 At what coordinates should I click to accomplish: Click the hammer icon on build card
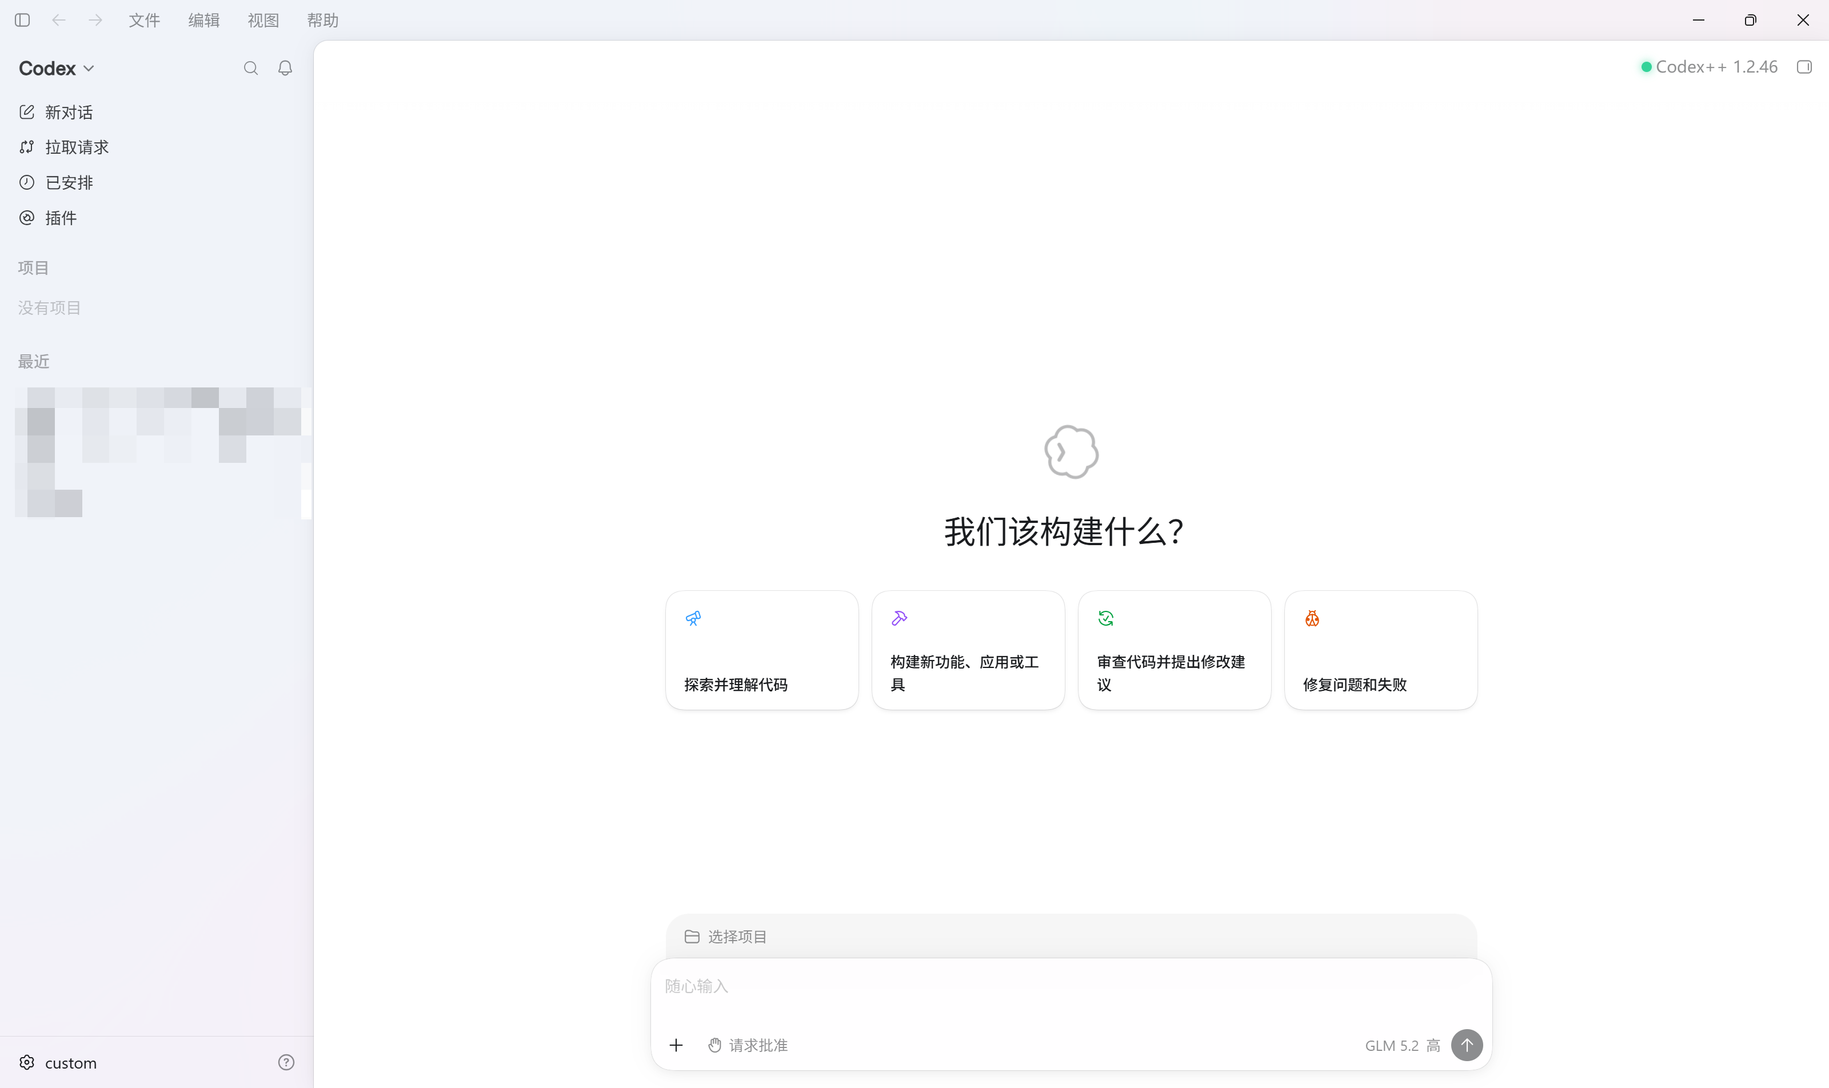click(899, 619)
